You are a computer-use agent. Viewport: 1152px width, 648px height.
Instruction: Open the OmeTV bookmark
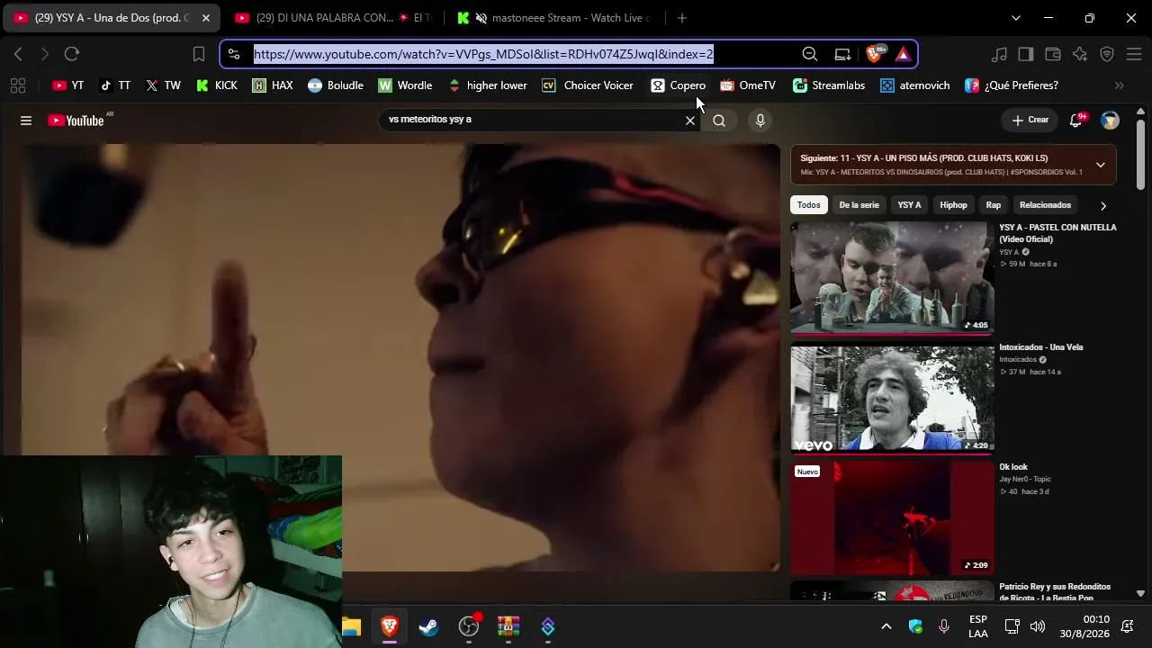pos(748,85)
